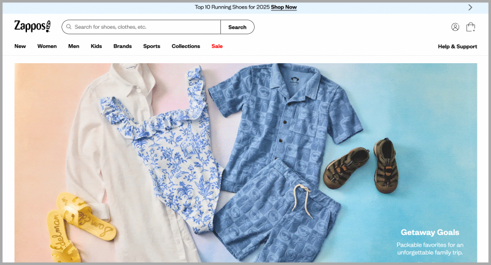This screenshot has width=491, height=265.
Task: Expand the Brands navigation menu
Action: (x=122, y=46)
